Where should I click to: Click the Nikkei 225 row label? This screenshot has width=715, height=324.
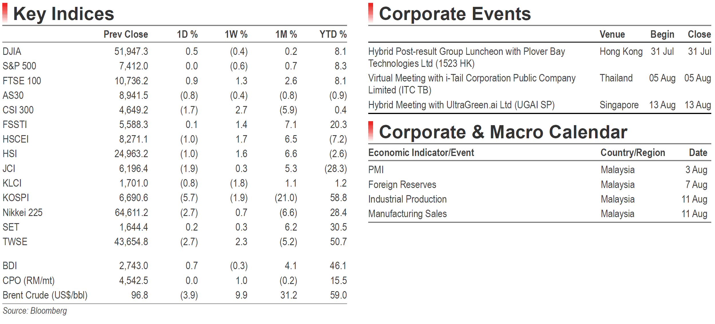[x=23, y=213]
